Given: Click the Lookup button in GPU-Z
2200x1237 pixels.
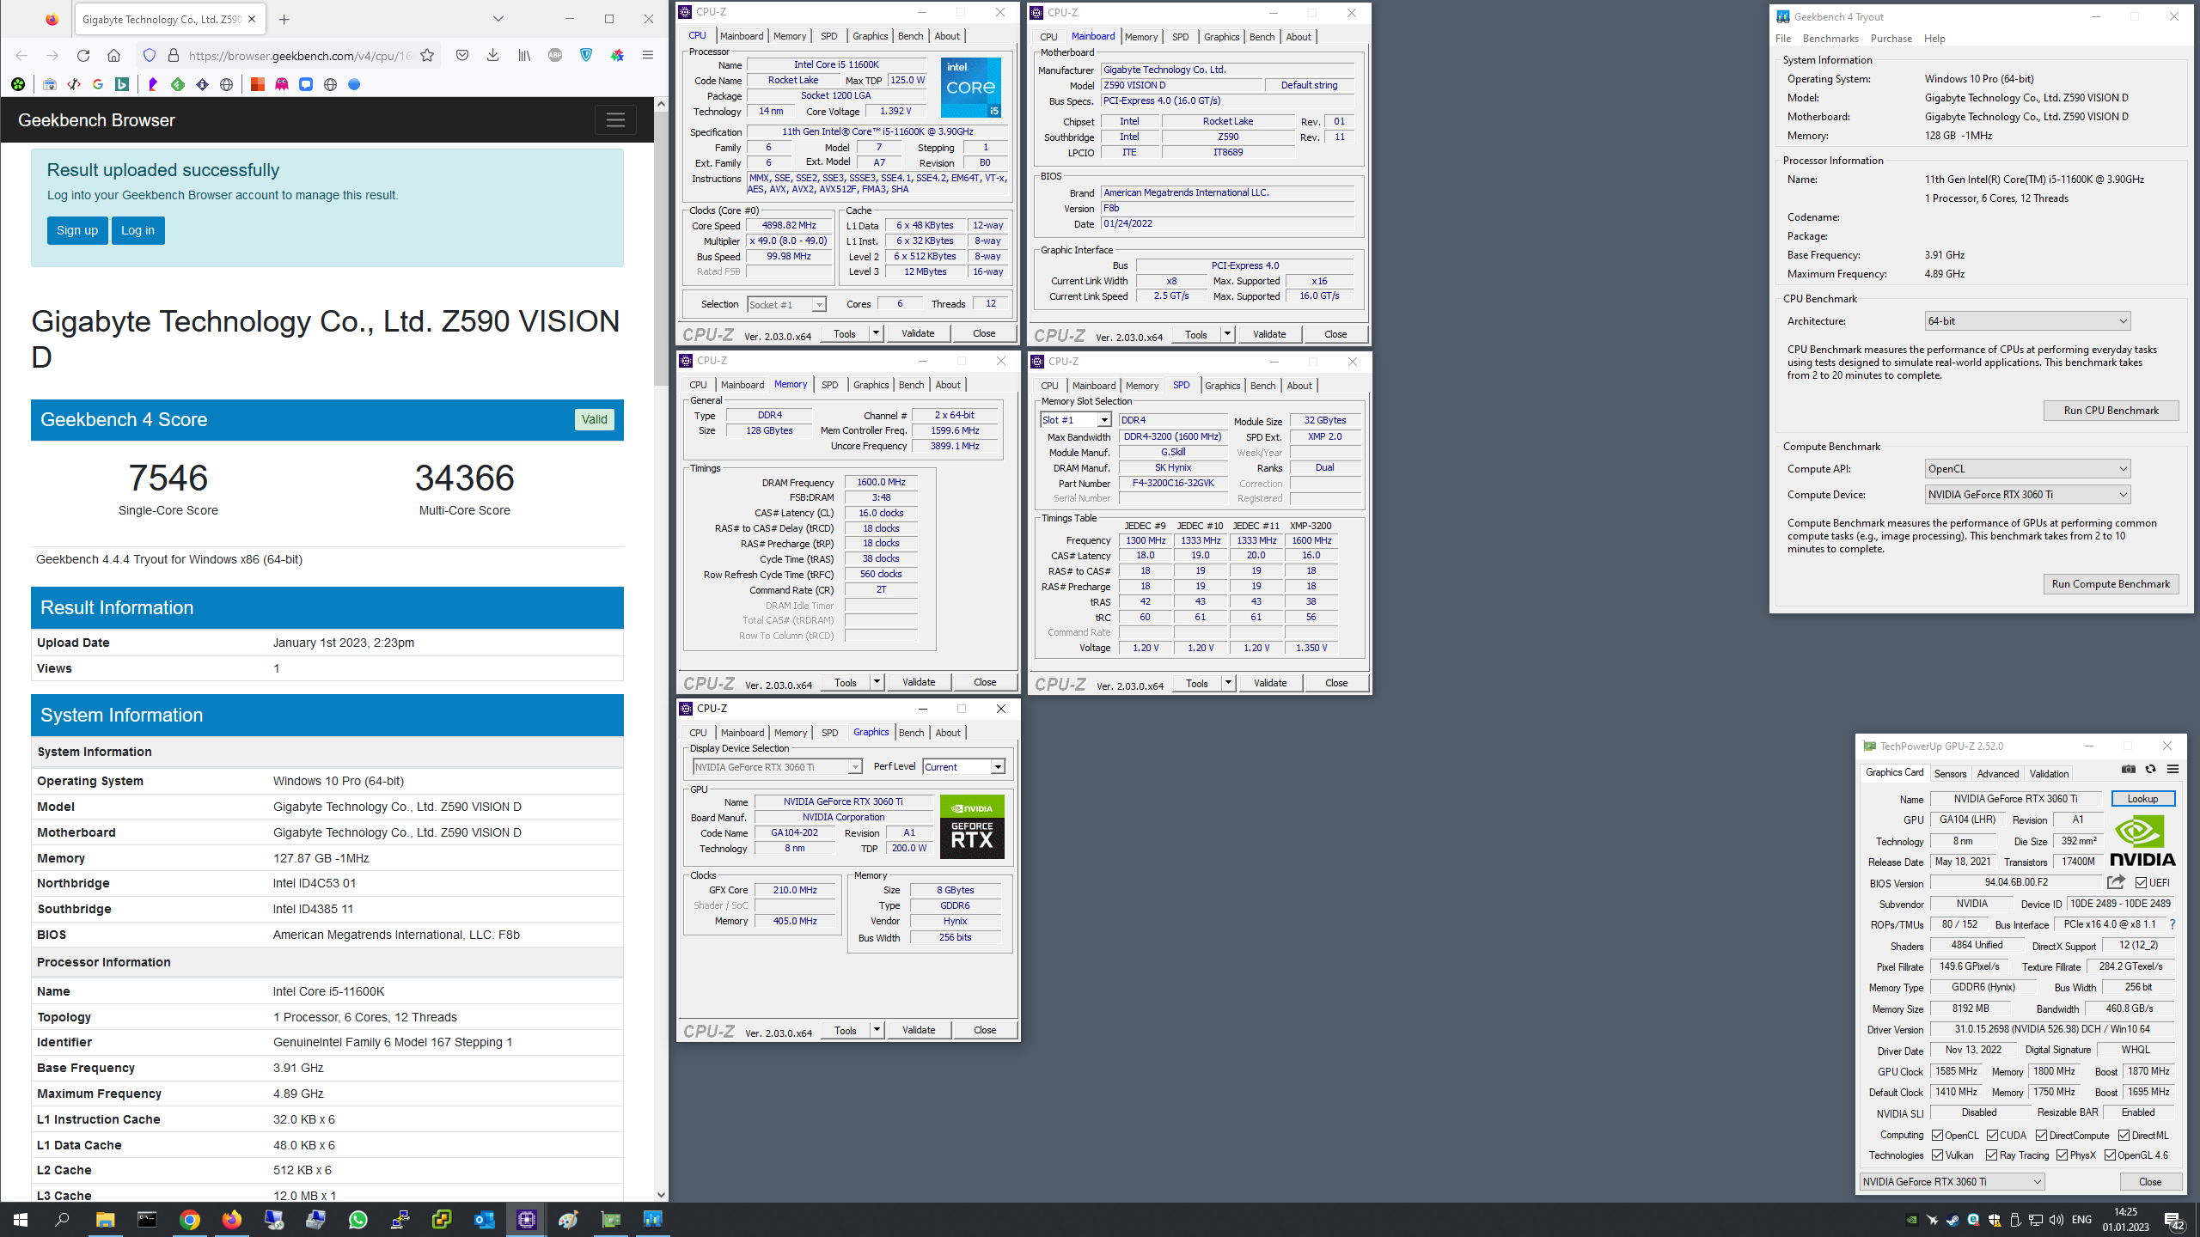Looking at the screenshot, I should (2142, 799).
